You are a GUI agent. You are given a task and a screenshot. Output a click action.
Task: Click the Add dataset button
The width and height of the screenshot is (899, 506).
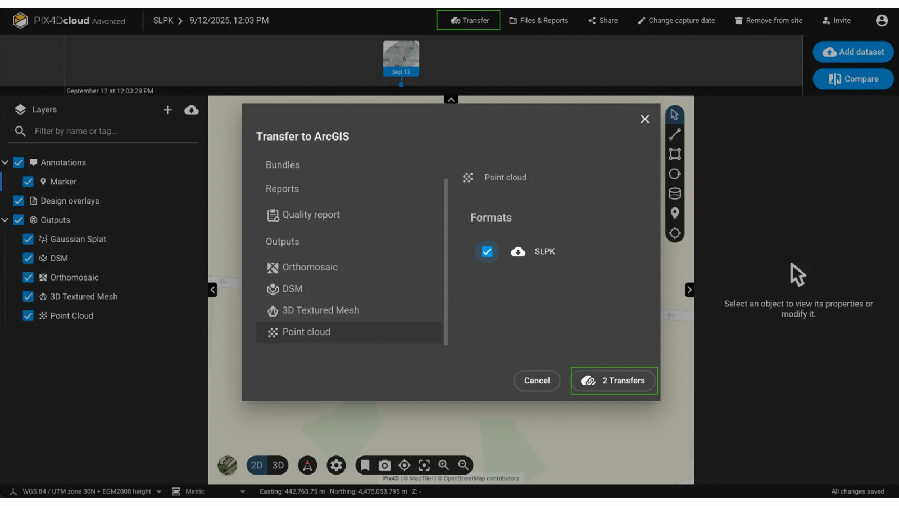tap(853, 52)
